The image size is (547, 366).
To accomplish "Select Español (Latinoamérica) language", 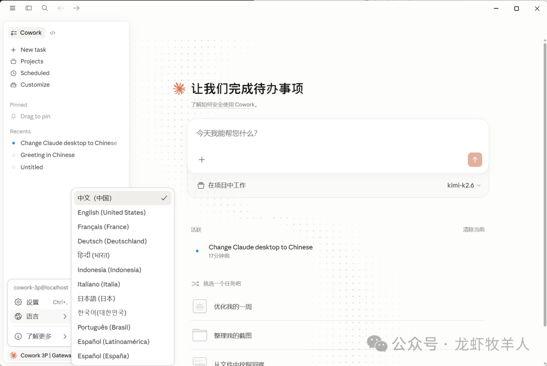I will point(123,342).
